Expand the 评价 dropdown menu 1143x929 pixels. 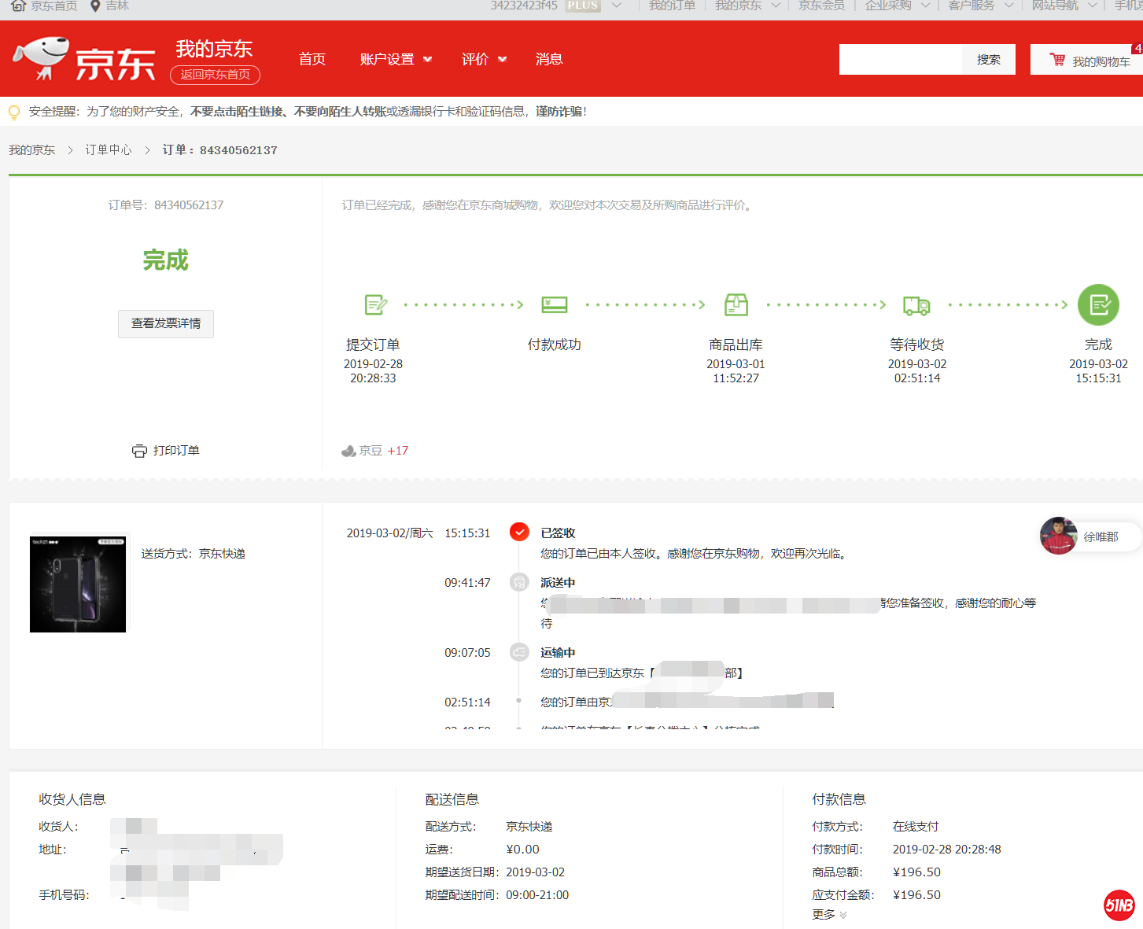coord(484,59)
